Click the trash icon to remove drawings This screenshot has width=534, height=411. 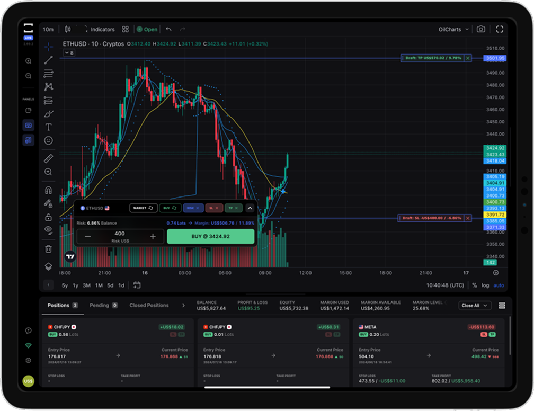[49, 249]
